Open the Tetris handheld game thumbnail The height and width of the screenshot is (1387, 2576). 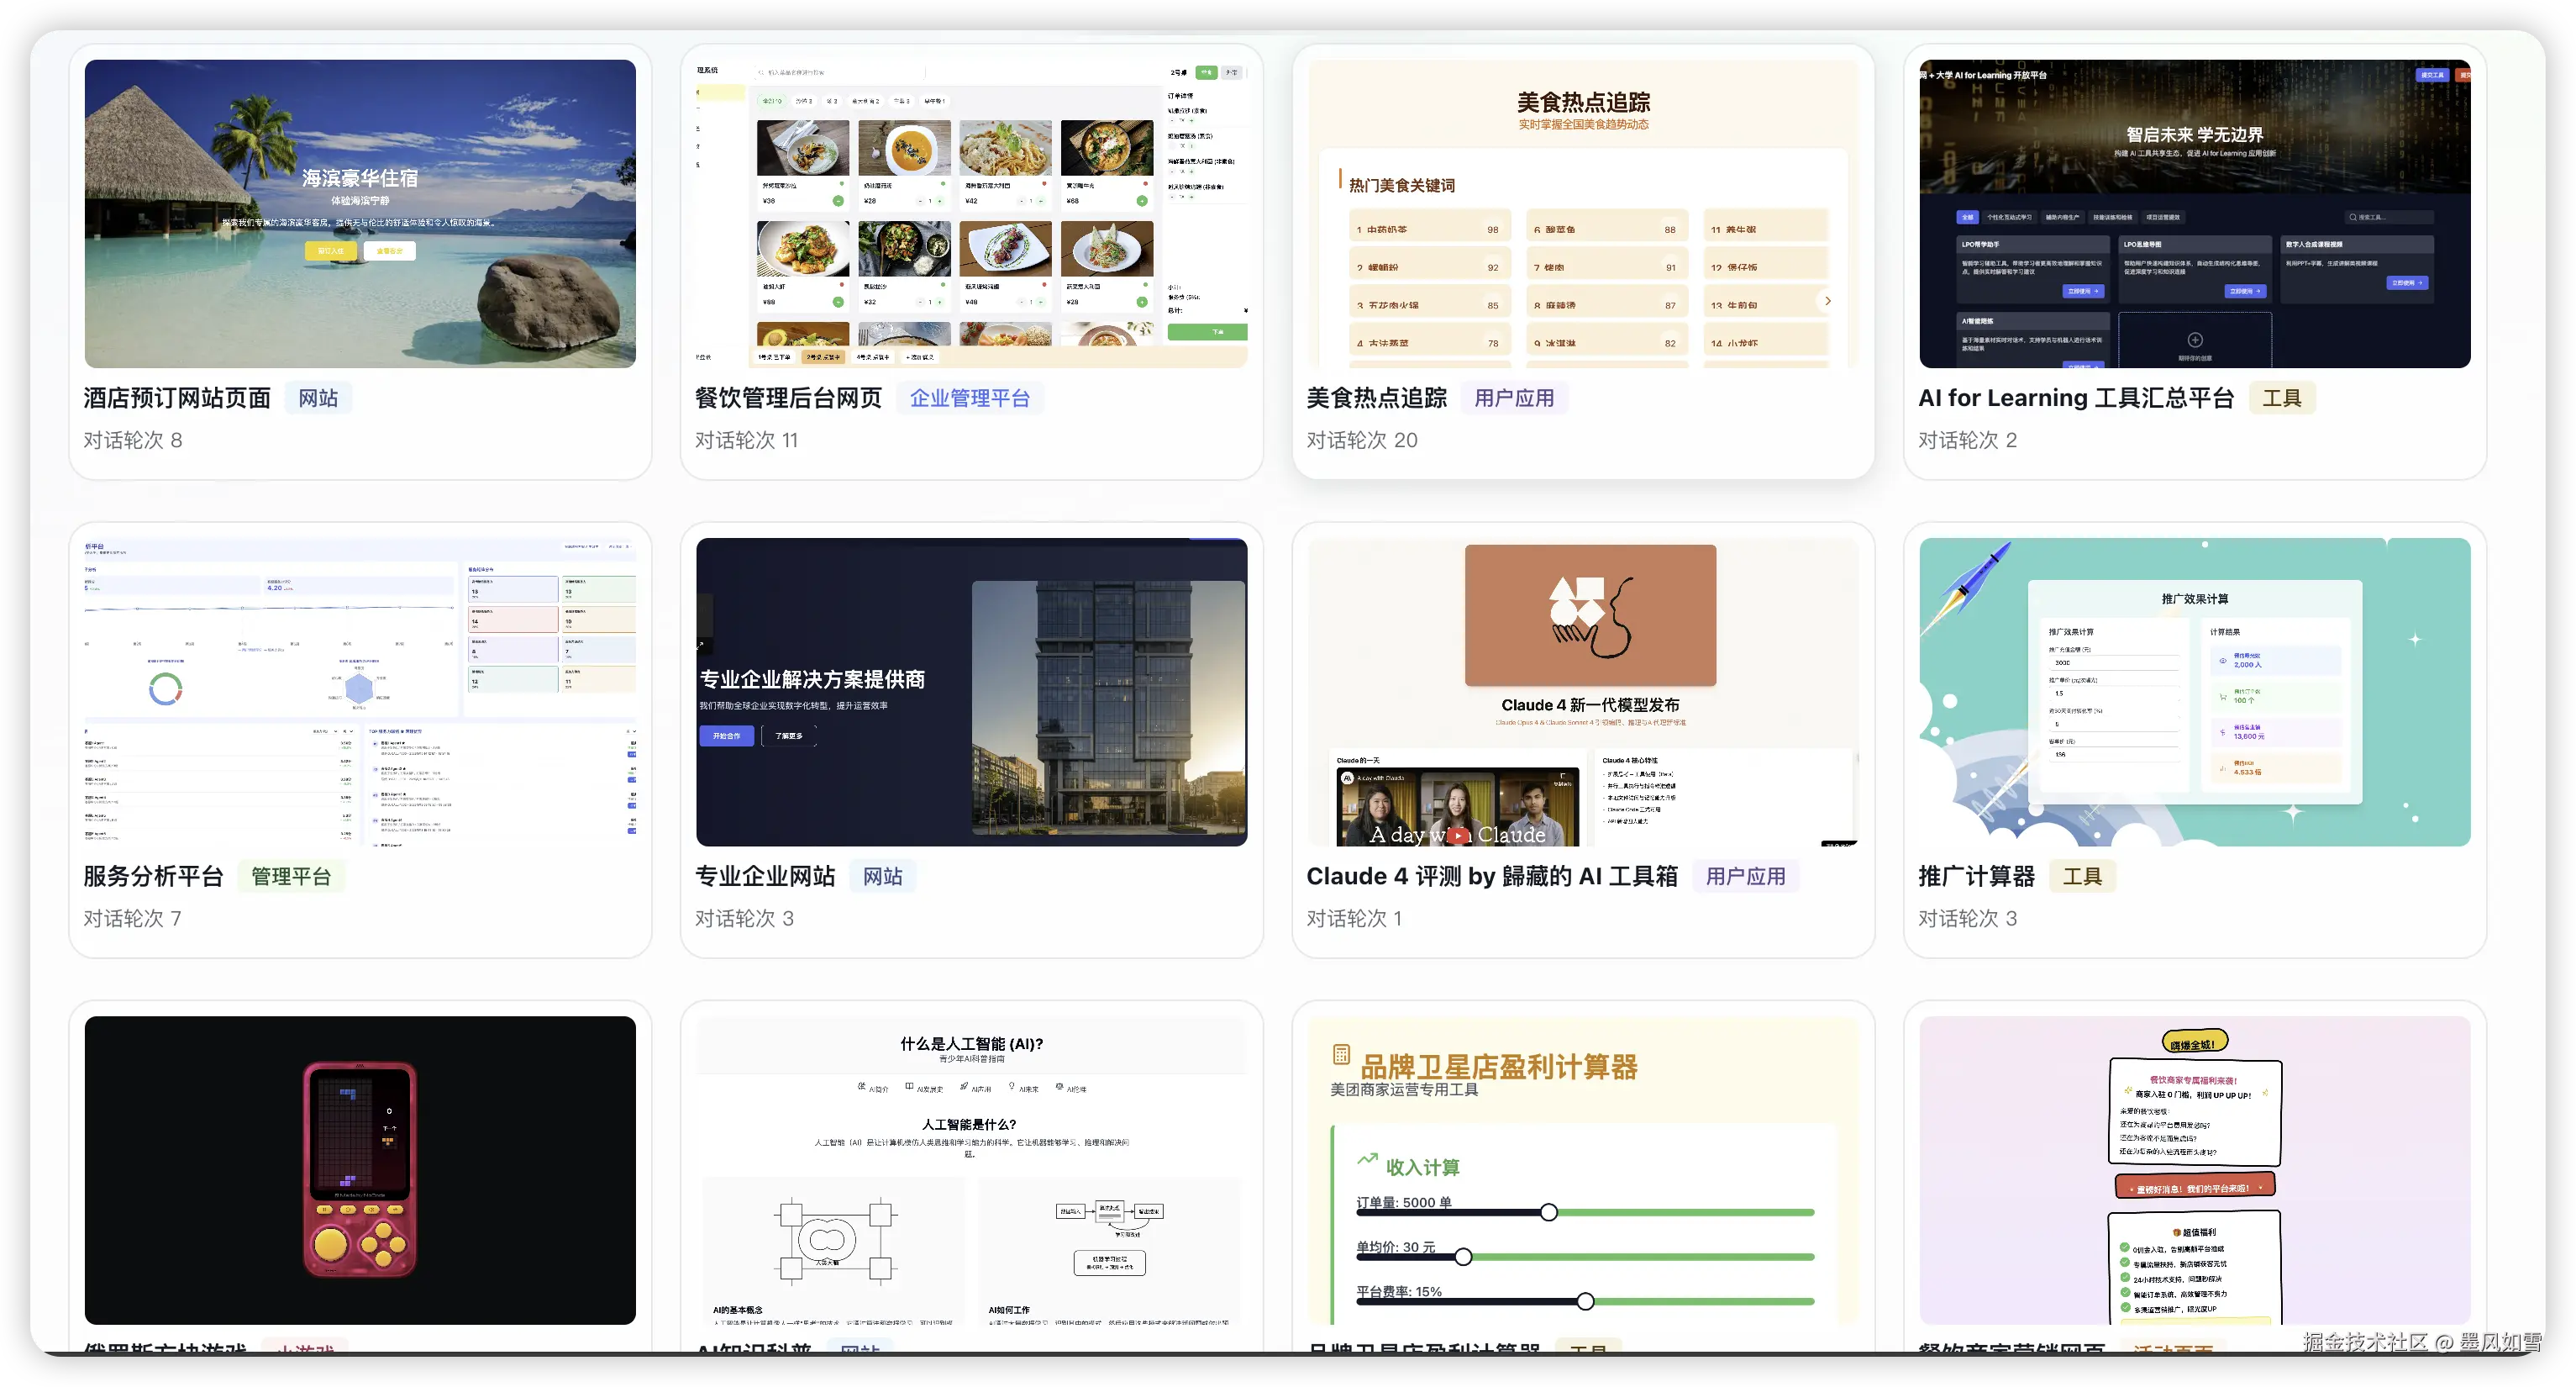(x=360, y=1168)
